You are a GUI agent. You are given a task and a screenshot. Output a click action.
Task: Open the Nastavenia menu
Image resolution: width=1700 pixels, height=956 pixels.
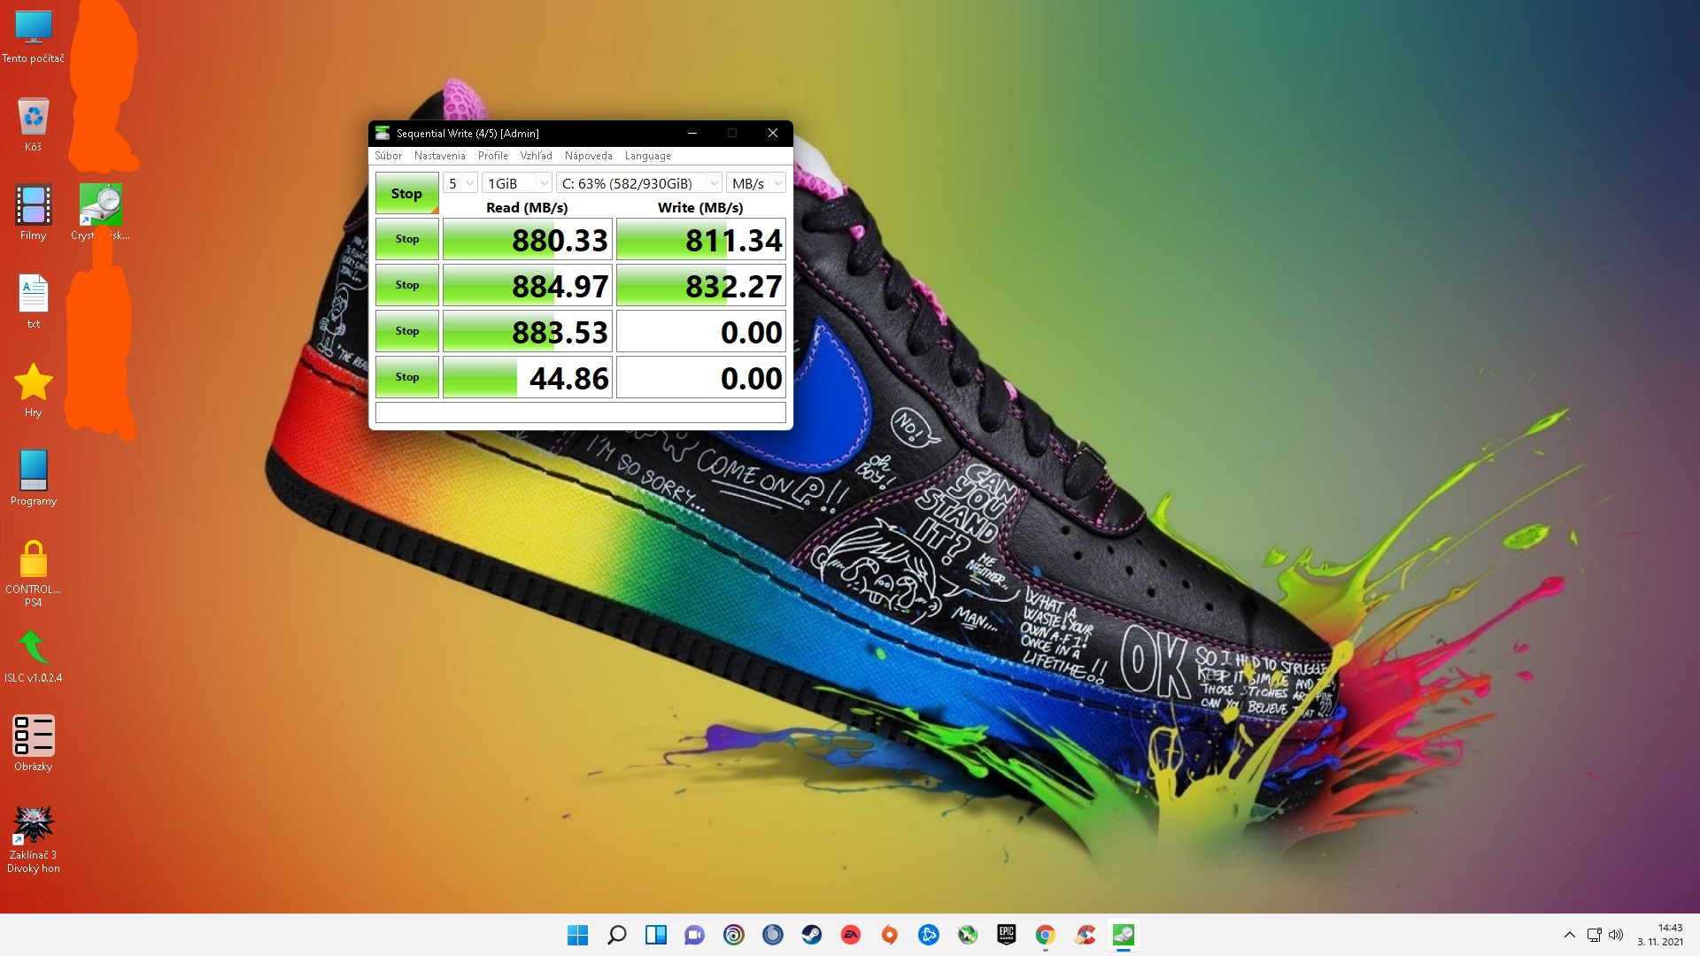point(439,156)
